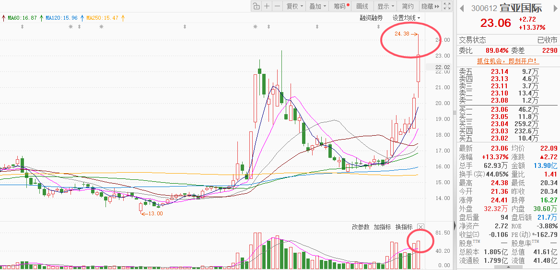The image size is (560, 270).
Task: Click the orange arrow next to MA250
Action: click(123, 18)
